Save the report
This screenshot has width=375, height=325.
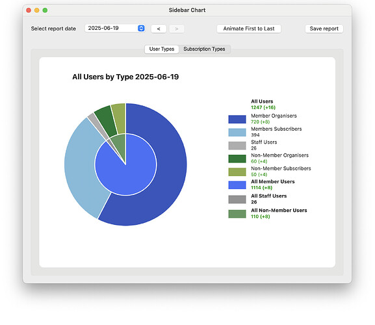point(324,29)
